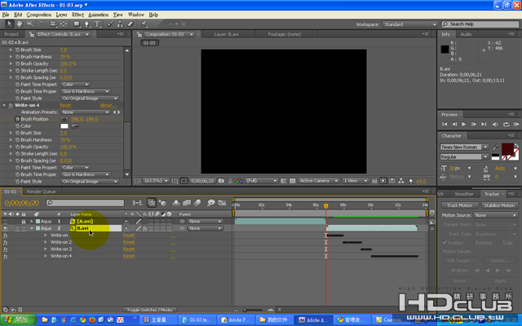Image resolution: width=522 pixels, height=326 pixels.
Task: Collapse the Write-on 4 effect group
Action: coord(4,105)
